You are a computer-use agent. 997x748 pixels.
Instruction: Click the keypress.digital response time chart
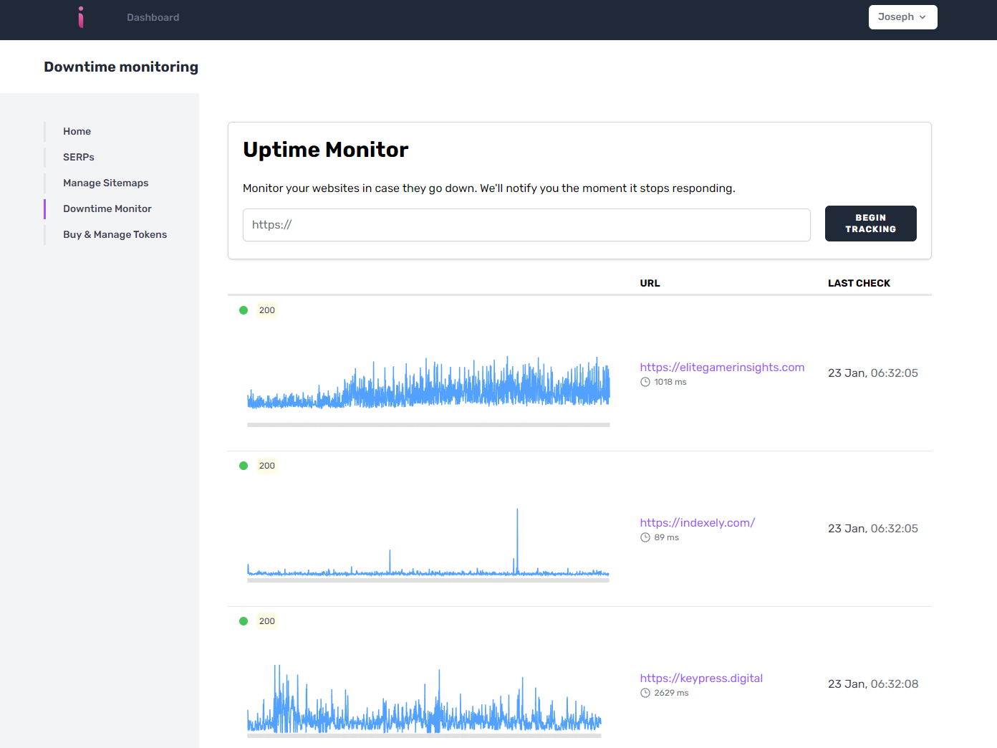click(425, 700)
